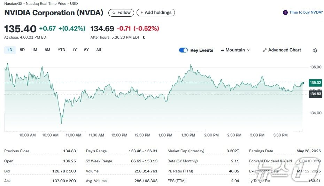Click the Mountain chart type icon
The image size is (324, 186).
pyautogui.click(x=222, y=50)
